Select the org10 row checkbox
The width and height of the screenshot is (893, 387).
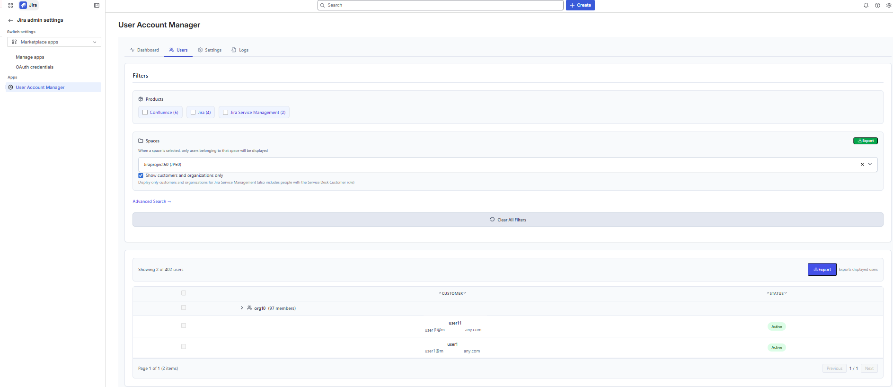pos(184,308)
